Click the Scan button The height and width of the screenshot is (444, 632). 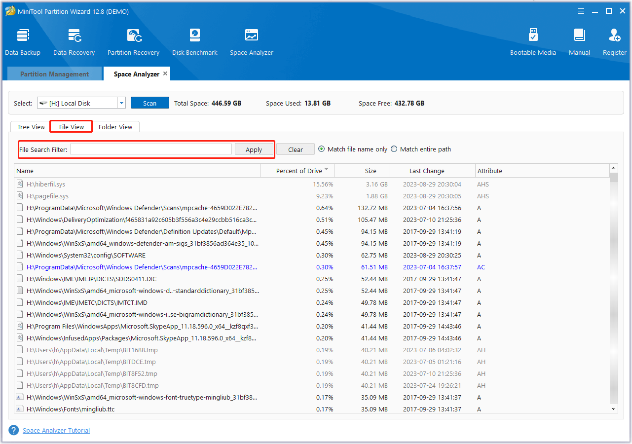coord(149,103)
